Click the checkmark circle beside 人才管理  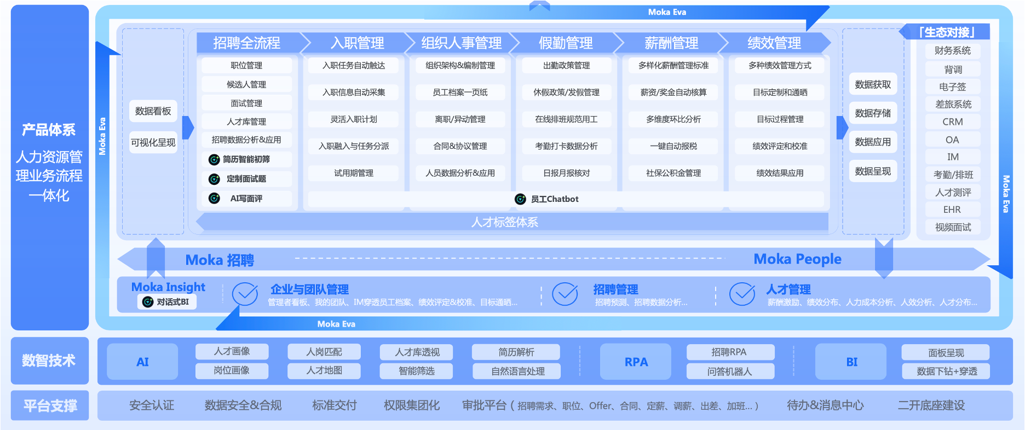point(742,294)
